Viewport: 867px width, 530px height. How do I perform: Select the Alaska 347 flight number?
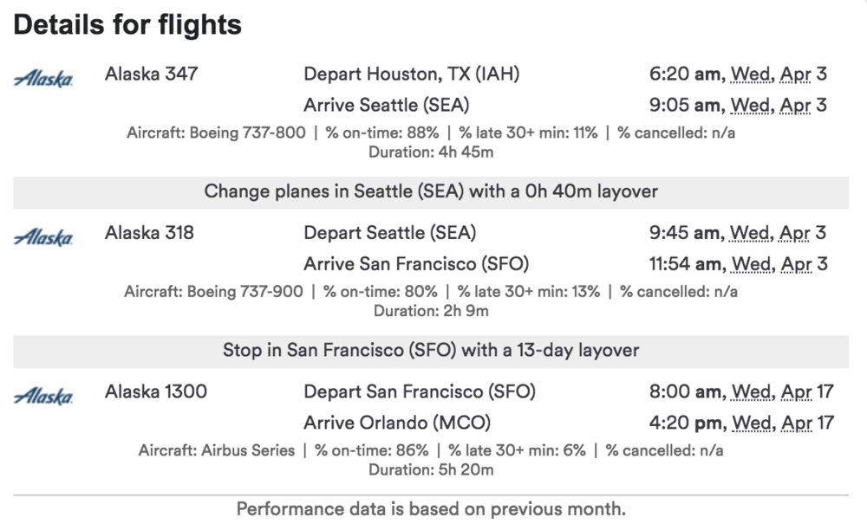151,74
